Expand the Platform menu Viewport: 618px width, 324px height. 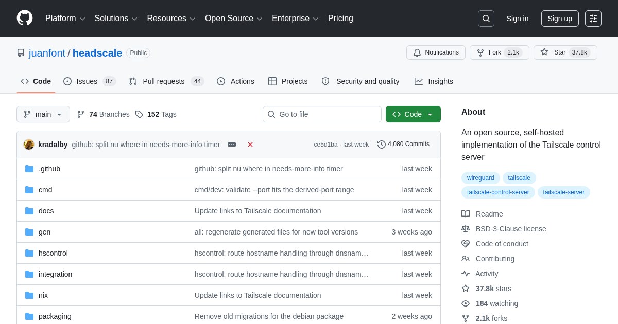coord(65,19)
